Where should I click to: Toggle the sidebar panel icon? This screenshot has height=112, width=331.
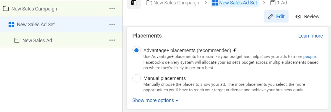[x=134, y=3]
